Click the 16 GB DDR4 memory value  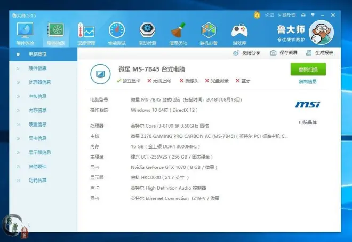(x=165, y=146)
